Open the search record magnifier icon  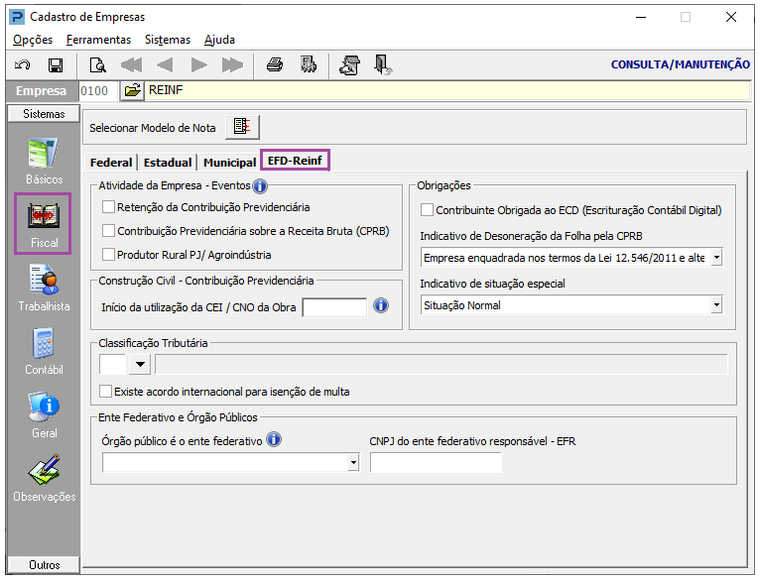97,64
